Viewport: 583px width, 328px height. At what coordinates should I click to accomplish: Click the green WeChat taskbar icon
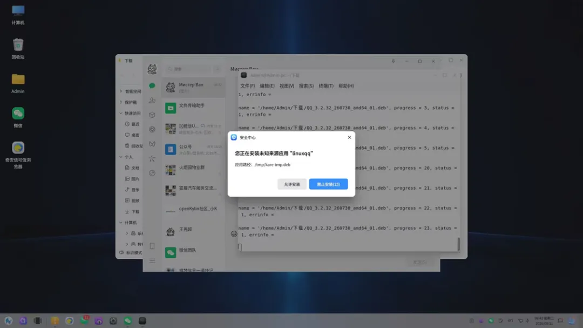(128, 321)
